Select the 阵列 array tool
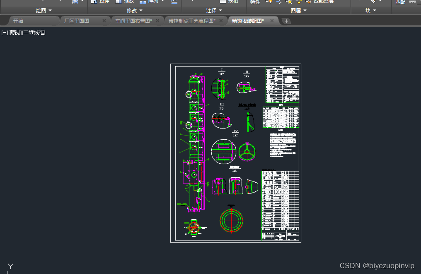This screenshot has width=421, height=274. (x=149, y=2)
